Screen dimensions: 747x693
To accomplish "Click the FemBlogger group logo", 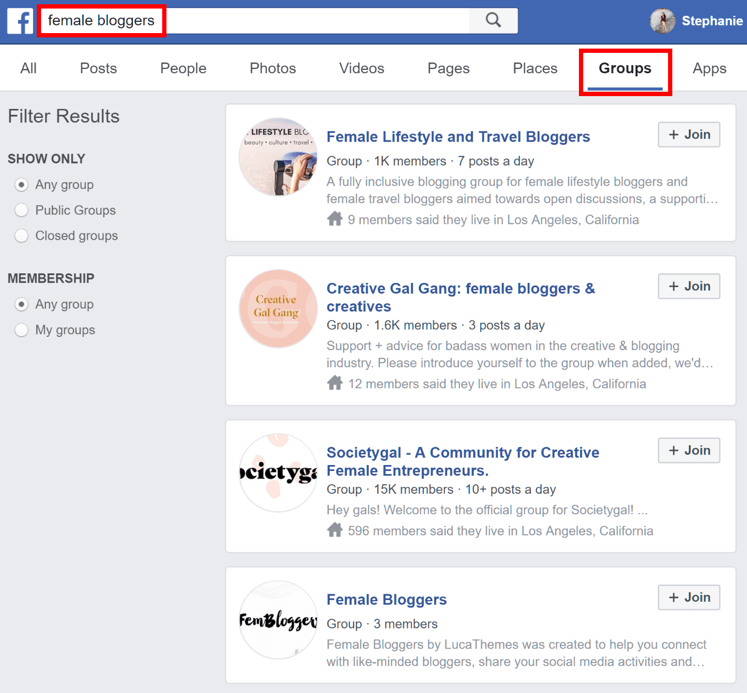I will pos(278,619).
